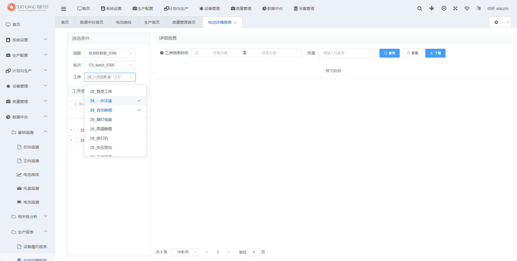
Task: Click the language translate icon
Action: [479, 9]
